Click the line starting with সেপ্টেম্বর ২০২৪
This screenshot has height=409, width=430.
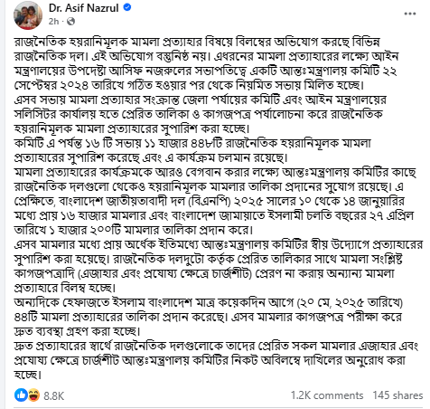pyautogui.click(x=189, y=85)
